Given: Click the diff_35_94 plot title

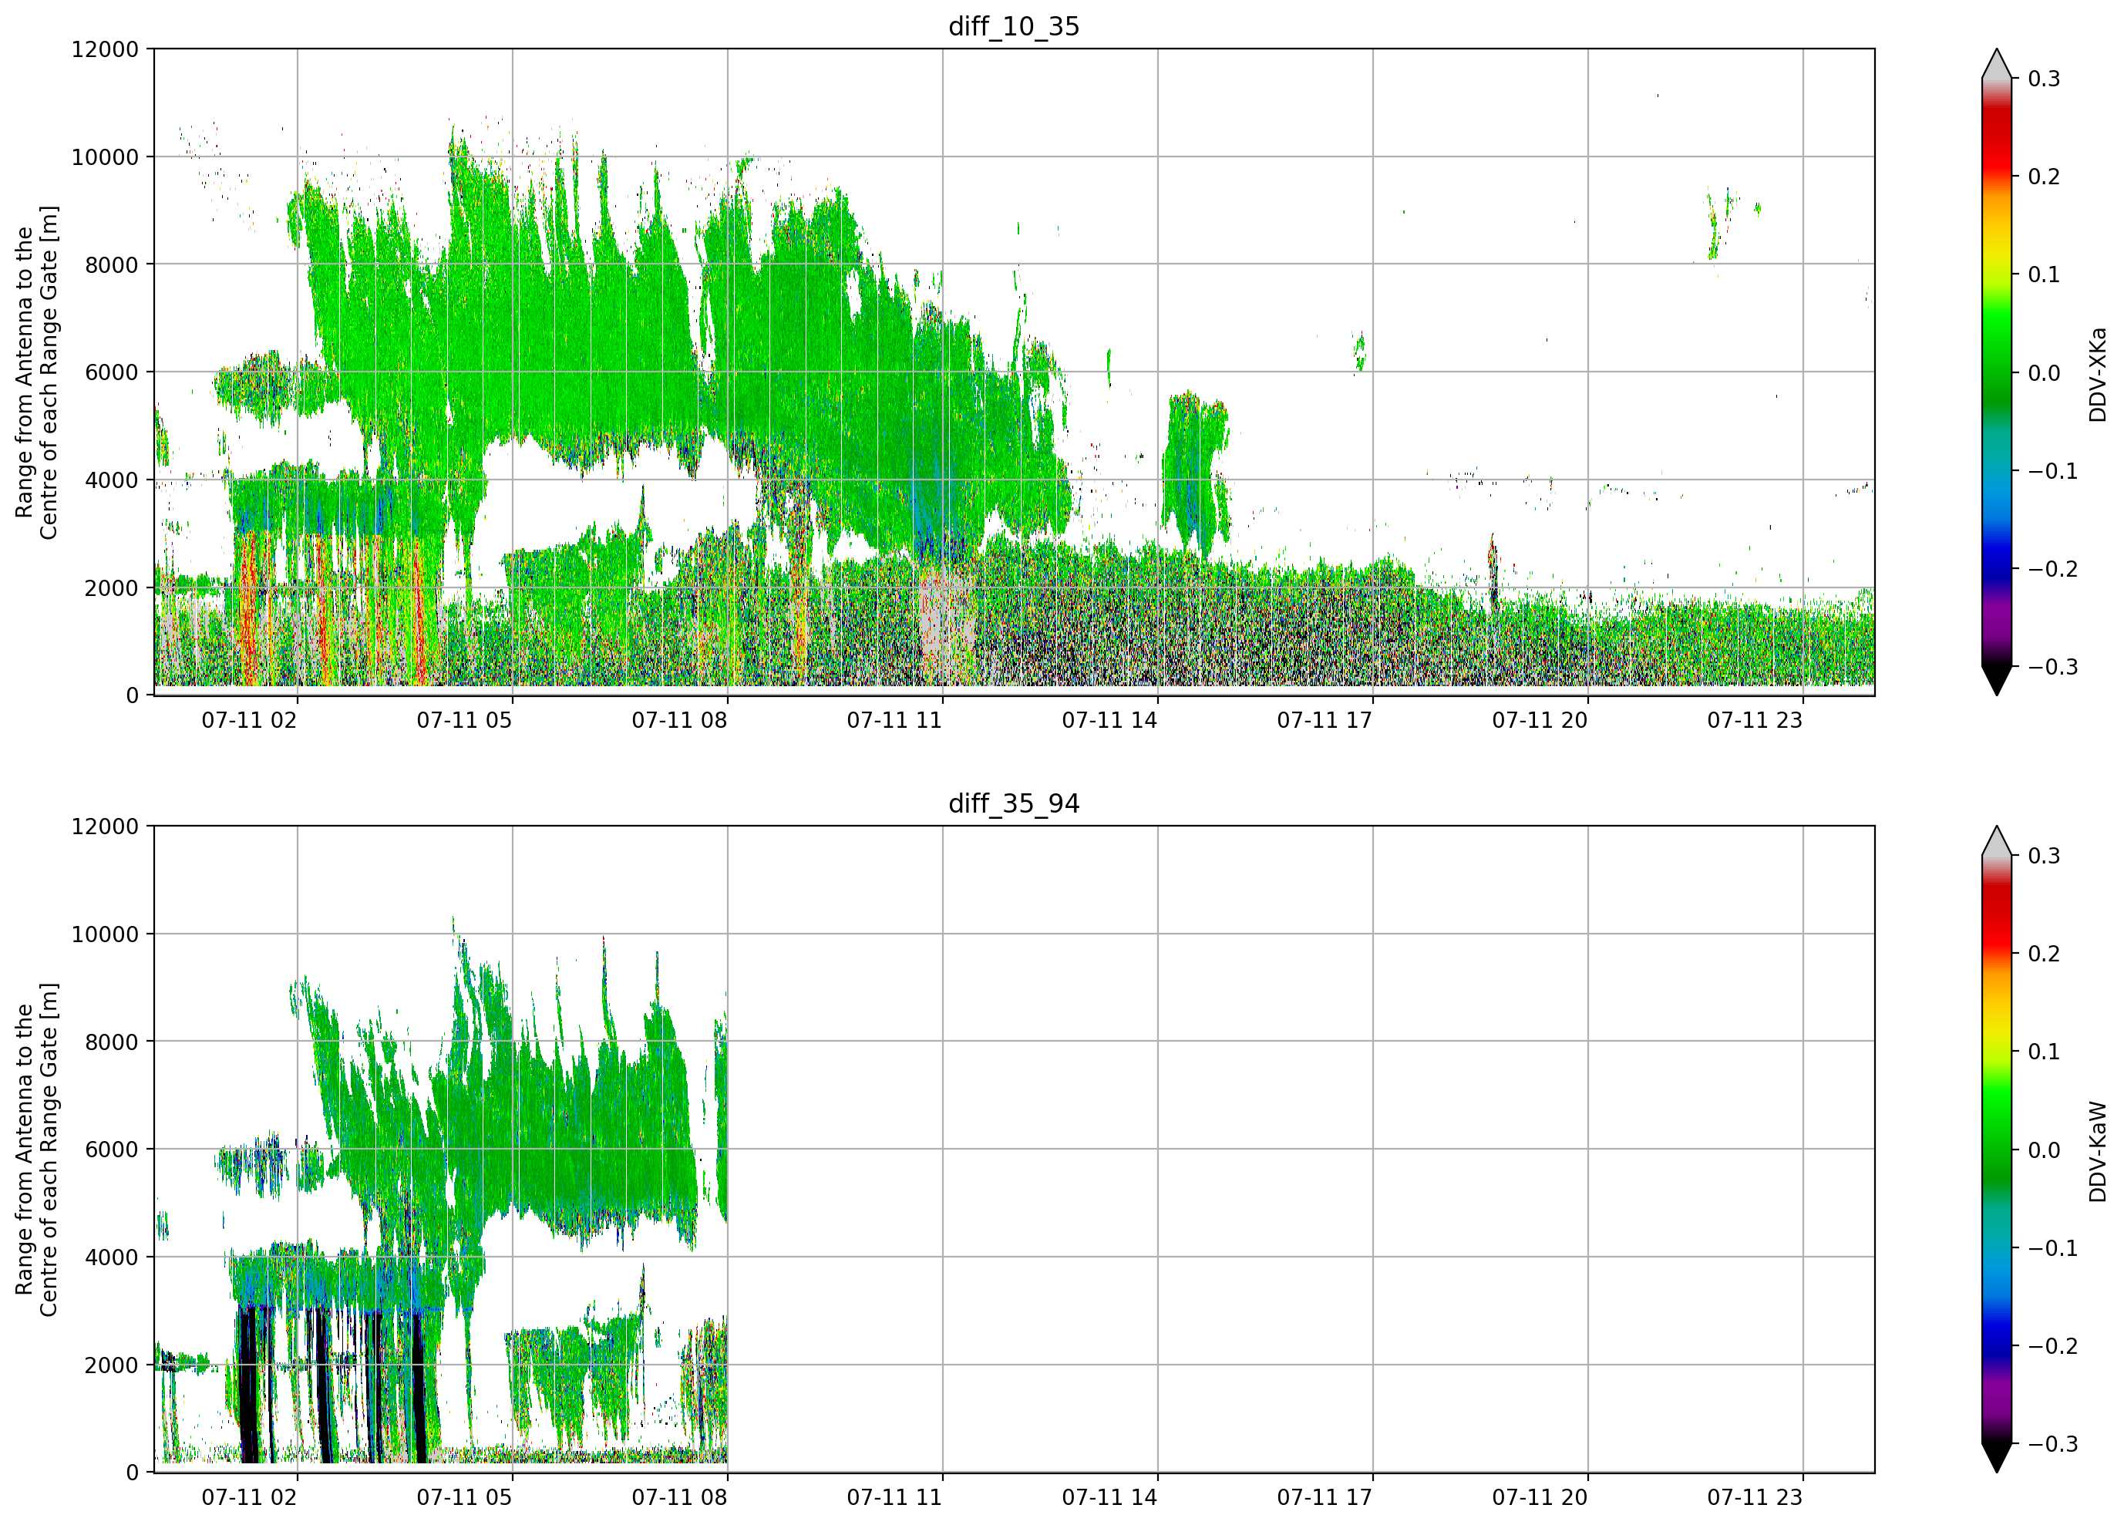Looking at the screenshot, I should 1015,803.
